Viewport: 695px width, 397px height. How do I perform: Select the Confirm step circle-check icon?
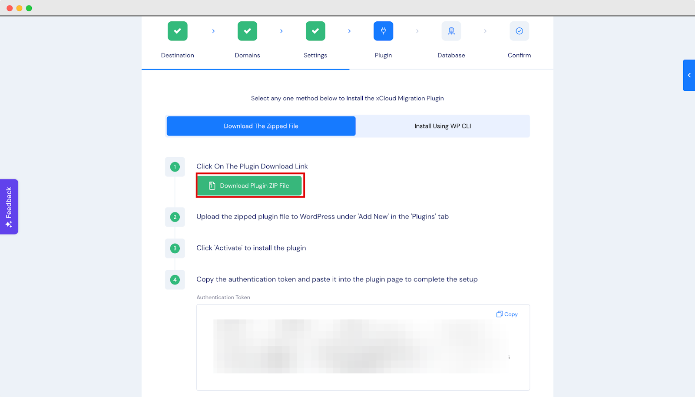pos(519,31)
